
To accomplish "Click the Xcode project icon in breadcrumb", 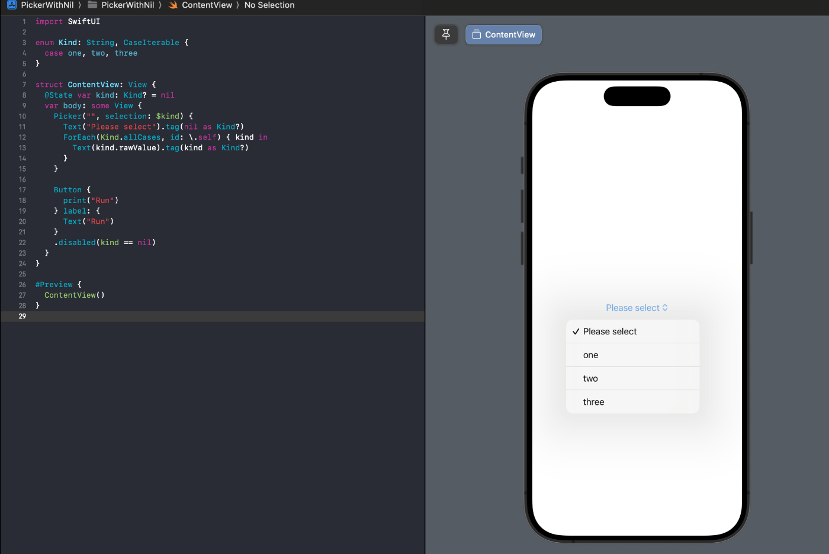I will pyautogui.click(x=12, y=5).
